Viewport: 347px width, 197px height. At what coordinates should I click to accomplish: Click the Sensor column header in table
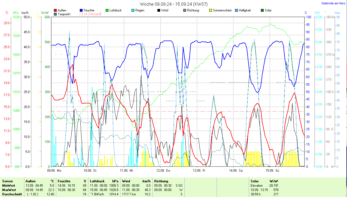(8, 181)
